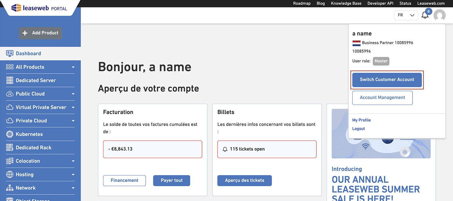Click the Kubernetes helm icon
The image size is (453, 201).
pyautogui.click(x=10, y=134)
